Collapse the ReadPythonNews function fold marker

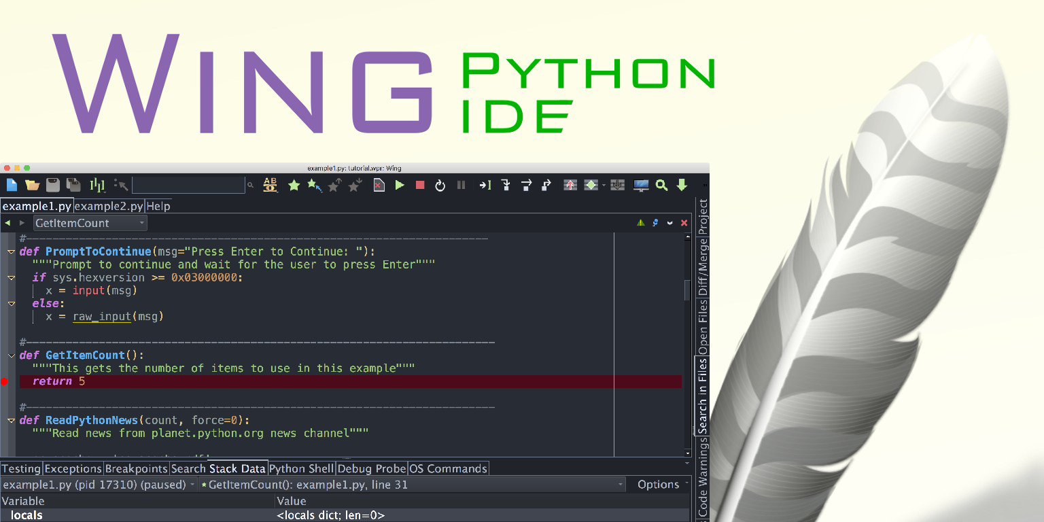12,421
